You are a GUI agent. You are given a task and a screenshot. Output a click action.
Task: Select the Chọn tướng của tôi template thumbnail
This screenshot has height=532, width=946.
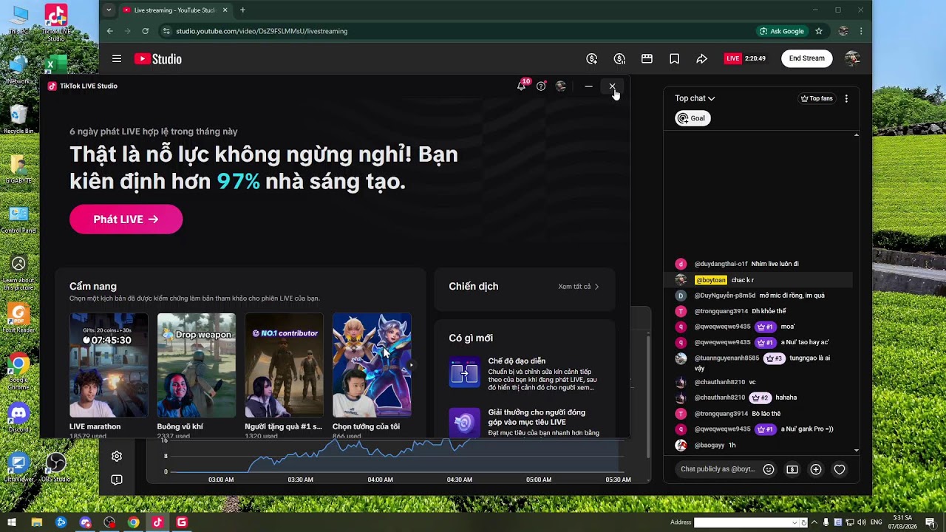tap(372, 365)
